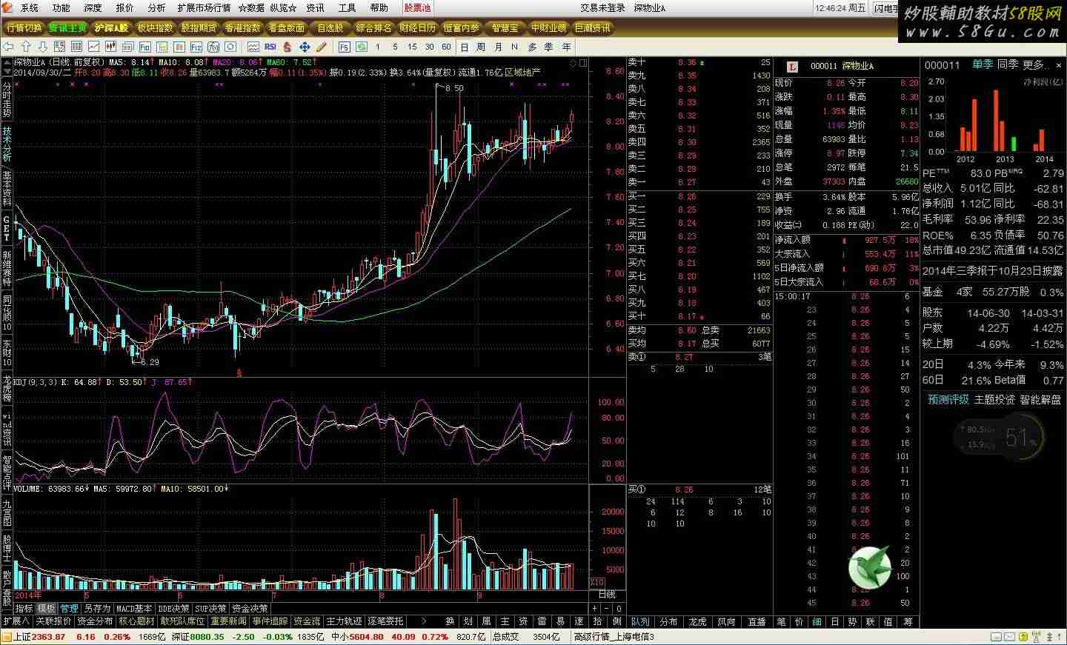Click the blue four-way move arrows icon
The width and height of the screenshot is (1067, 645).
point(304,47)
